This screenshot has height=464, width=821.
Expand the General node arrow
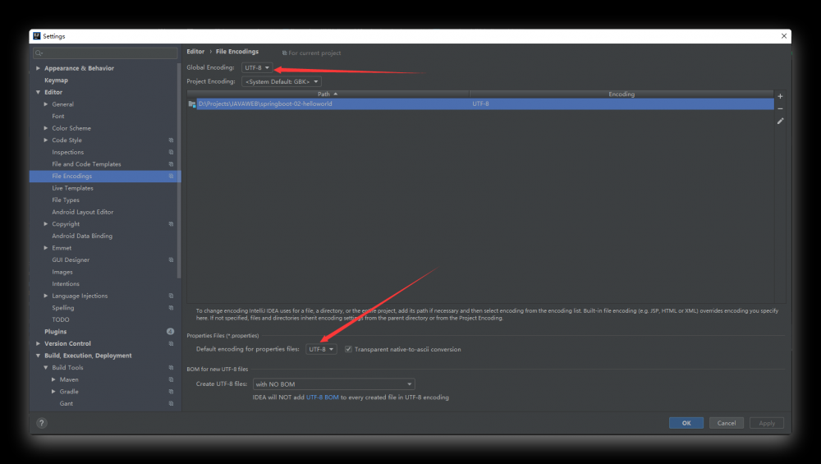45,104
